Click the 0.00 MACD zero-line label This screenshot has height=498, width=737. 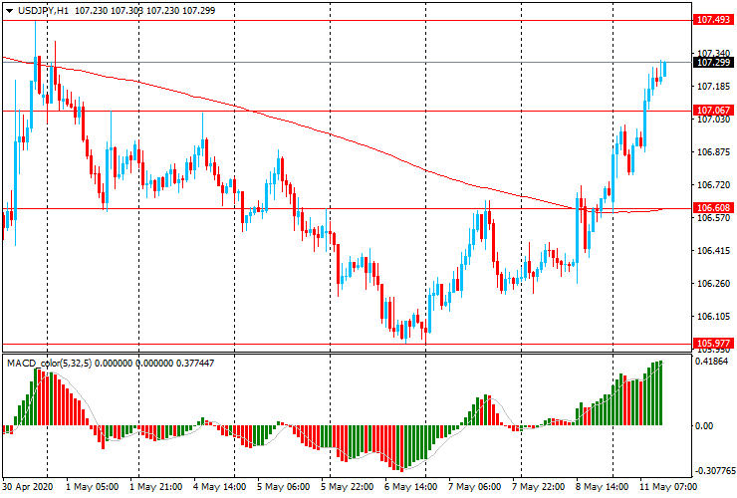pos(704,426)
